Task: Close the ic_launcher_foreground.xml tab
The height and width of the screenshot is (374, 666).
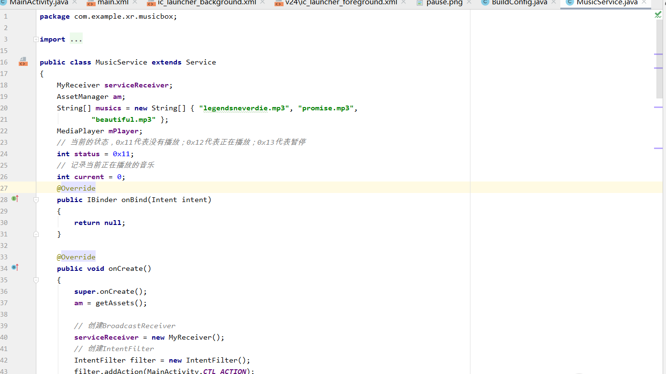Action: click(x=404, y=2)
